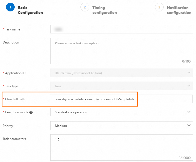Switch to Timing configuration step

(104, 10)
